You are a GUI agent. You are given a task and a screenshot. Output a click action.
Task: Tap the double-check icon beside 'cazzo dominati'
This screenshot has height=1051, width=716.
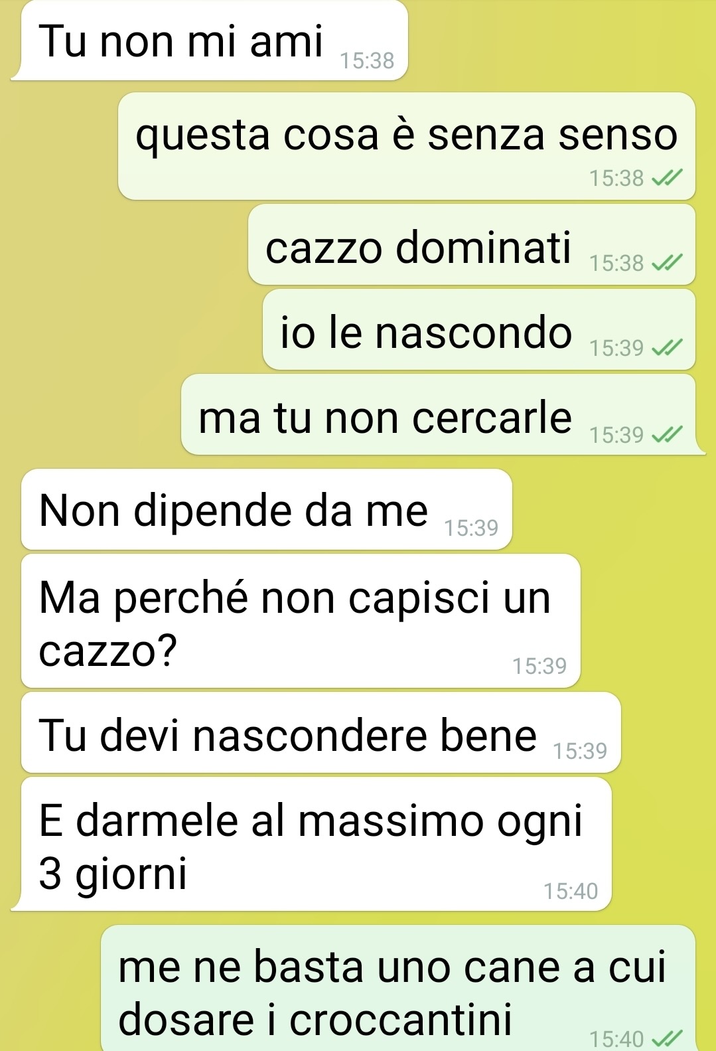pos(667,263)
